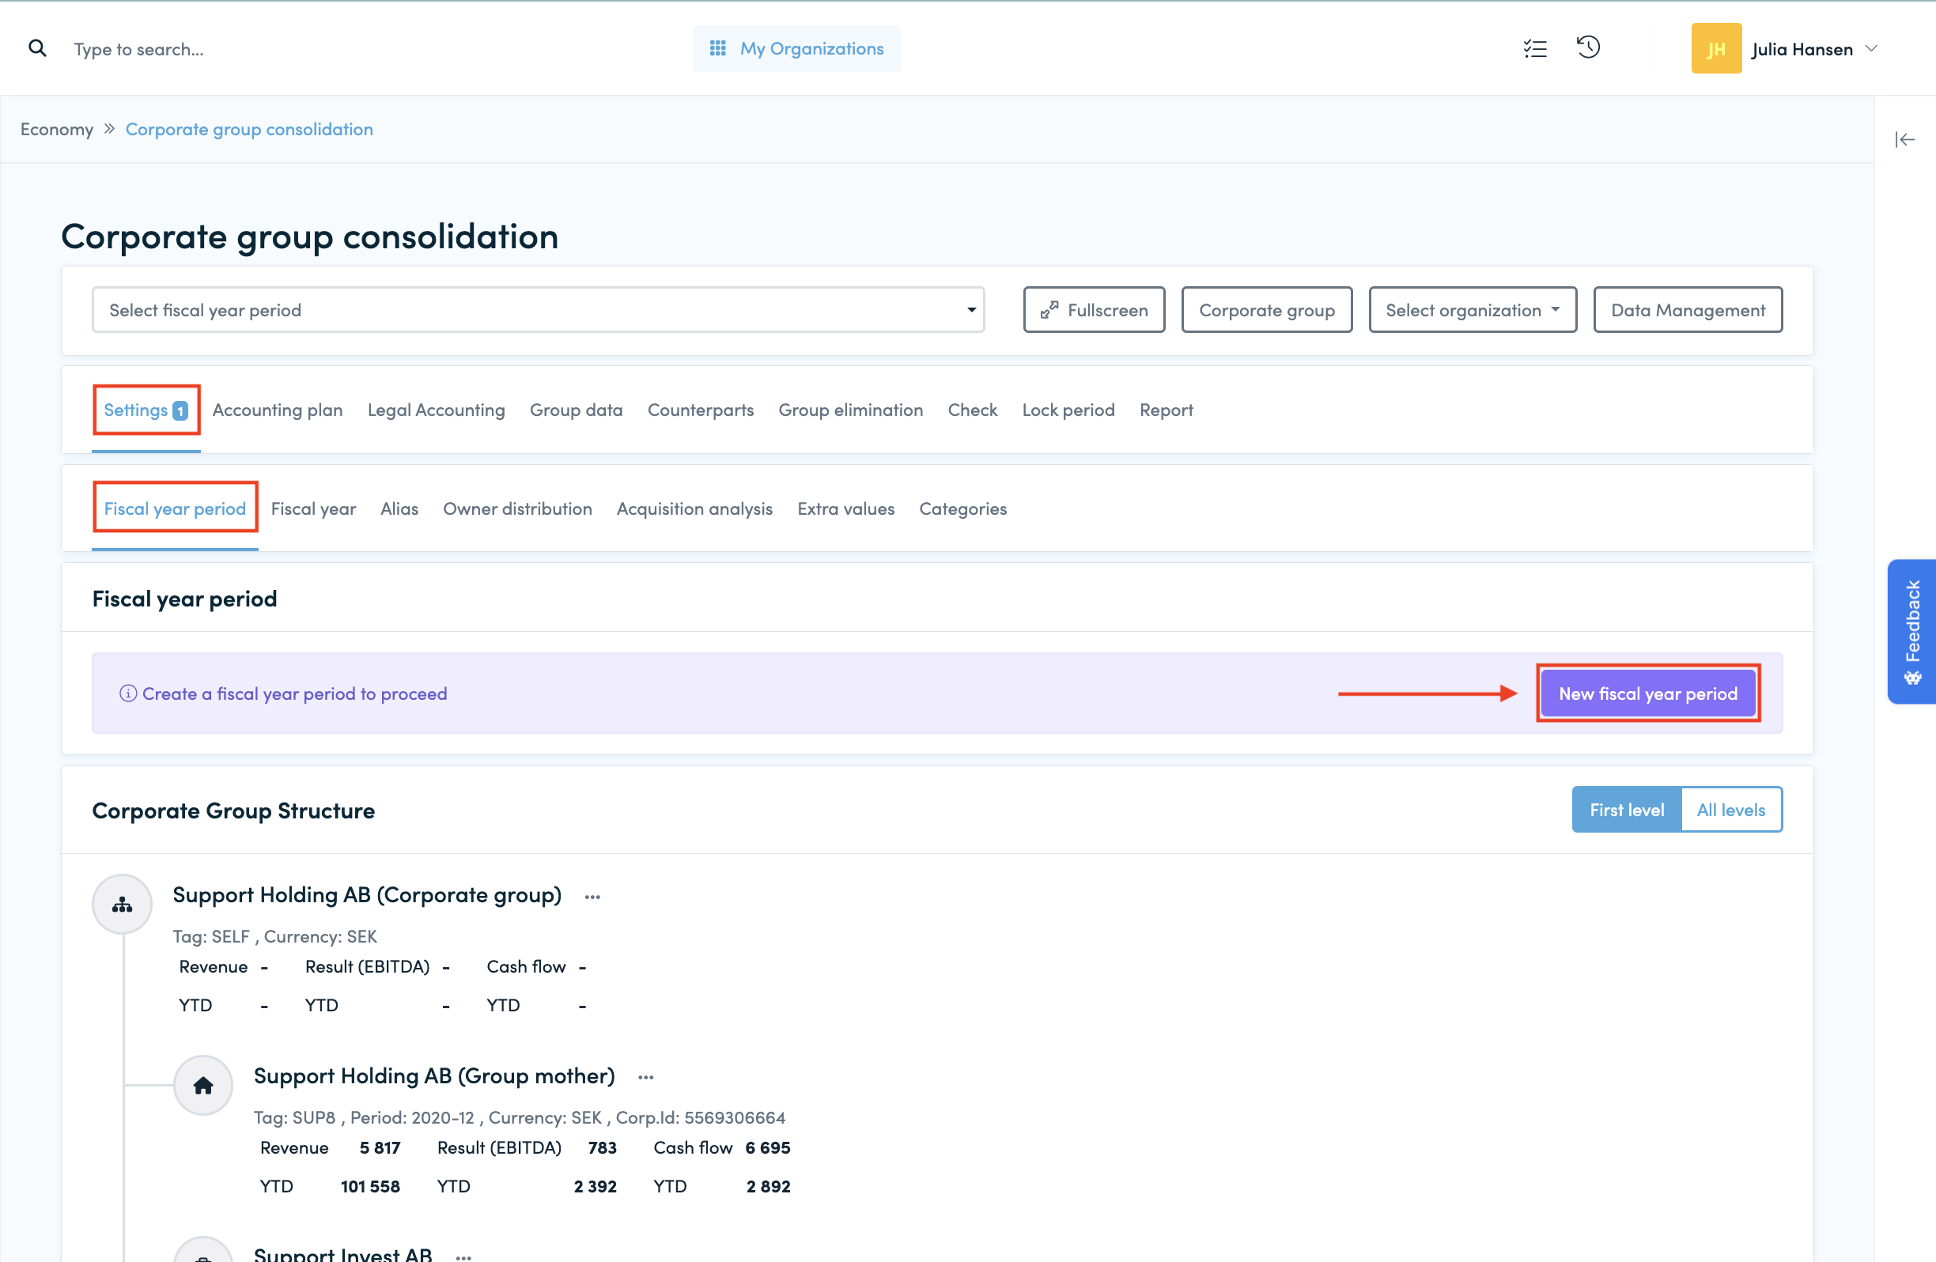
Task: Open the Counterparts tab
Action: (701, 410)
